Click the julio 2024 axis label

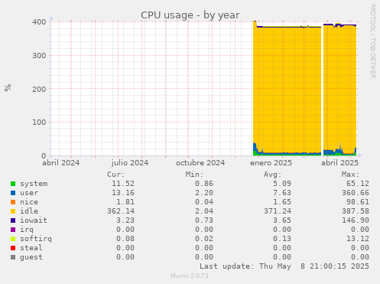click(x=130, y=163)
